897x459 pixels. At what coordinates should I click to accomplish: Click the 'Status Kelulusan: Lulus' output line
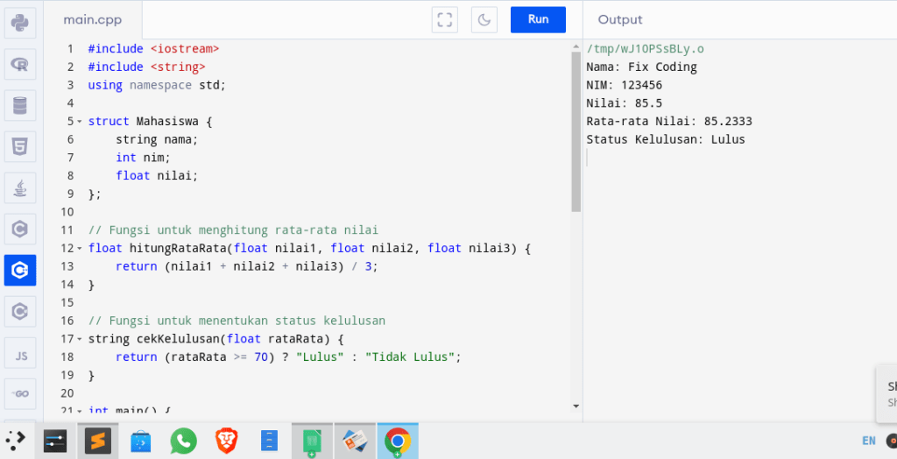[666, 139]
